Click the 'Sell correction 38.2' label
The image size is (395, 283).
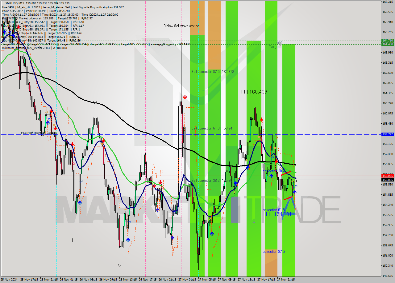(206, 181)
